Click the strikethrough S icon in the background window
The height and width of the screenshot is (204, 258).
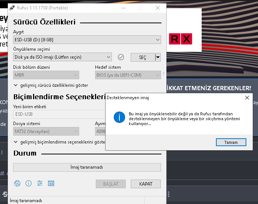[x=5, y=194]
